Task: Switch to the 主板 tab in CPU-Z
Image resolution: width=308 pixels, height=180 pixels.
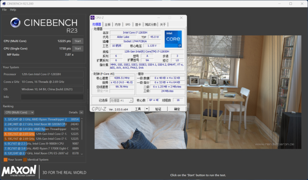Action: coord(107,25)
